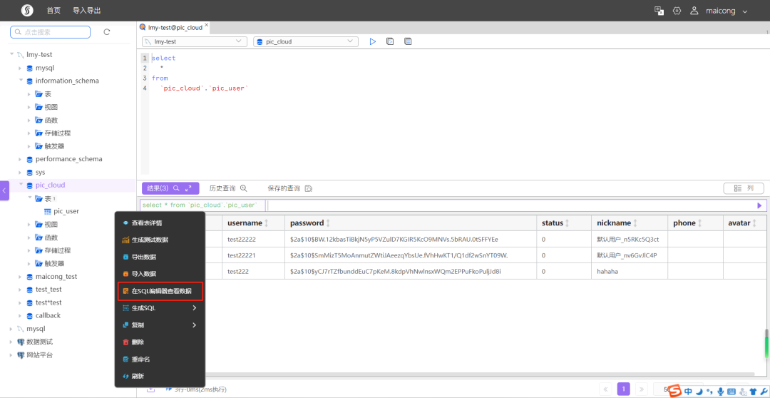This screenshot has height=398, width=770.
Task: Sort by the username column
Action: 266,223
